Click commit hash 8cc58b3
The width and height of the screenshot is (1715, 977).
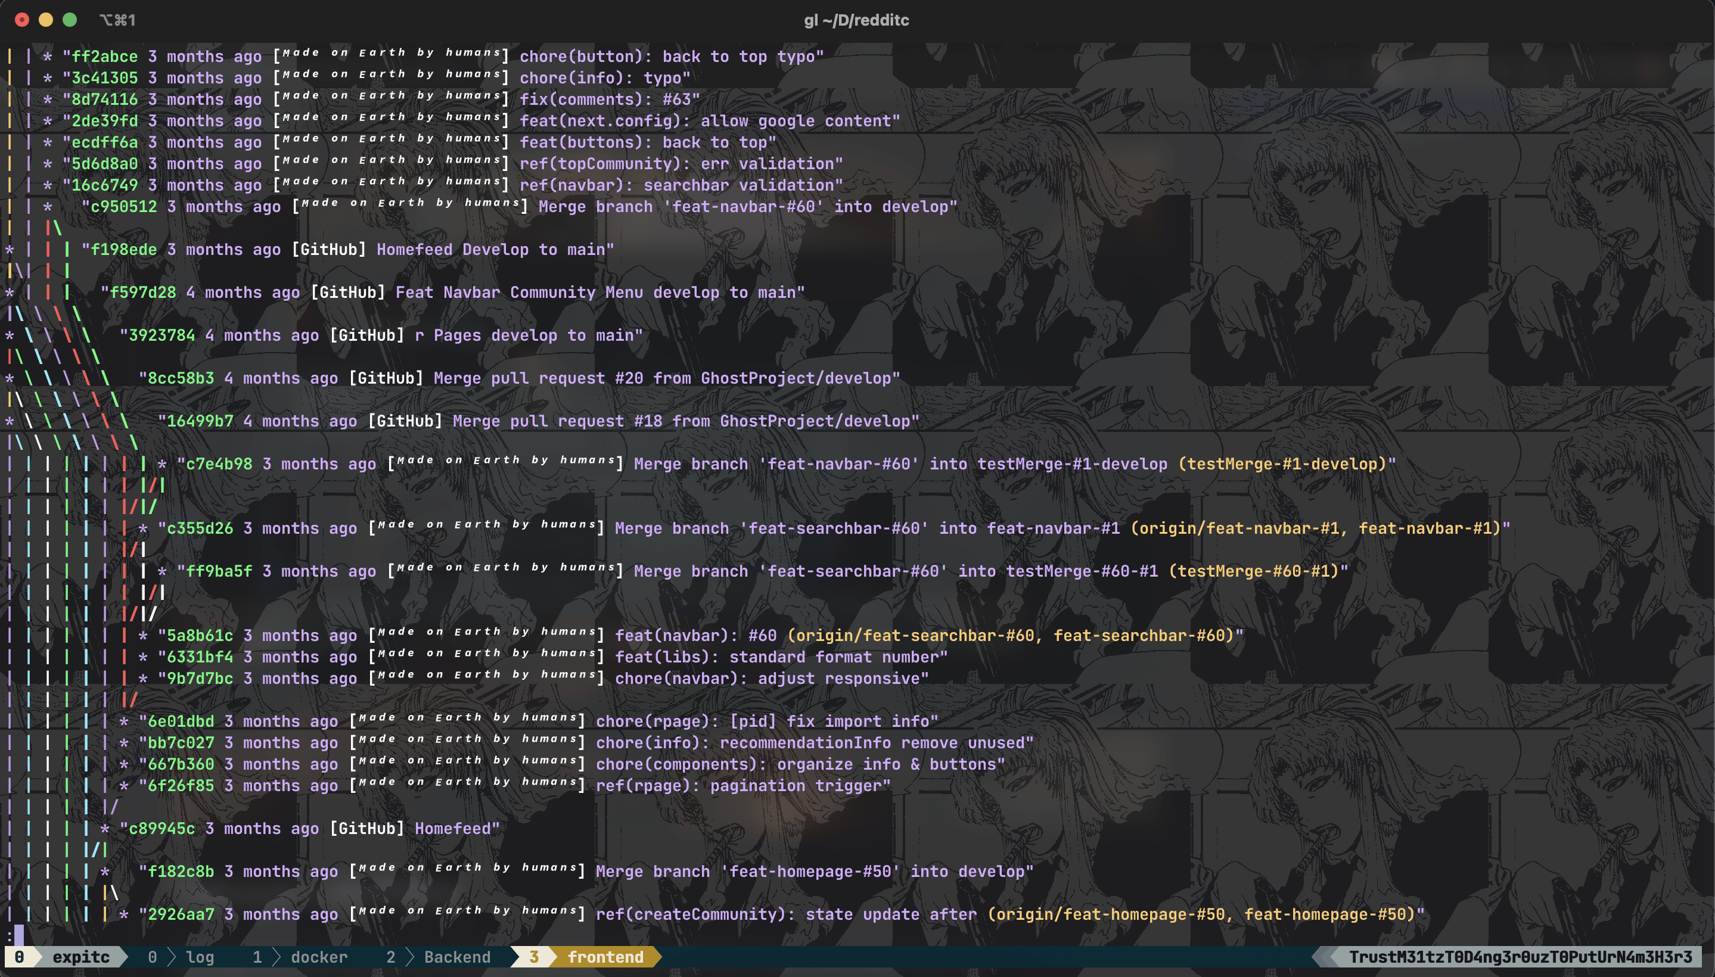(181, 378)
